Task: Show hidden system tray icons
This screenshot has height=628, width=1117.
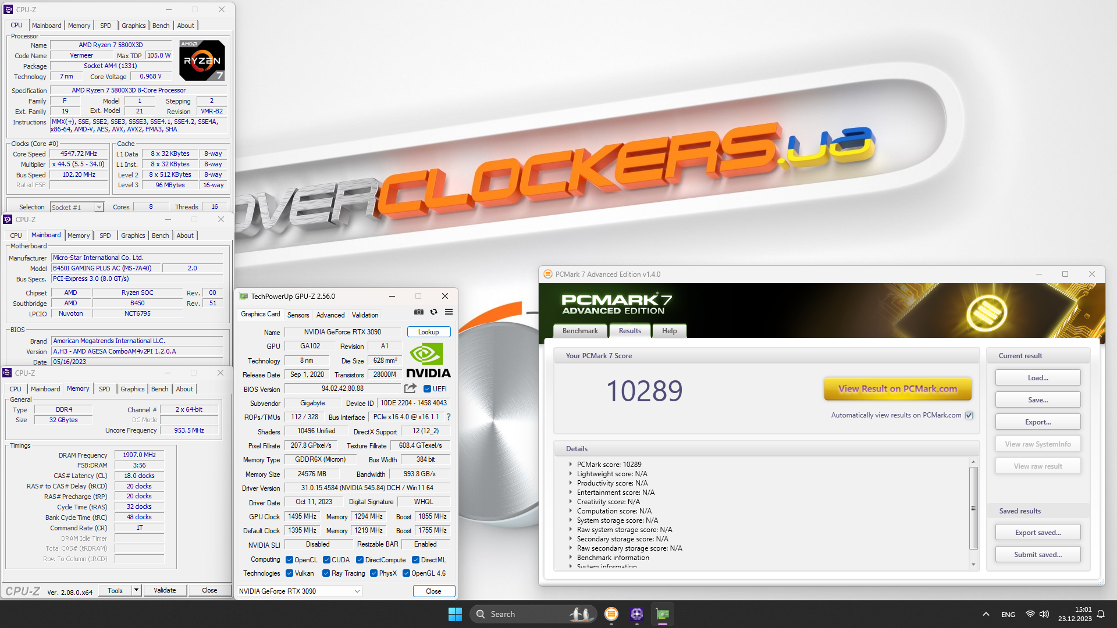Action: click(986, 615)
